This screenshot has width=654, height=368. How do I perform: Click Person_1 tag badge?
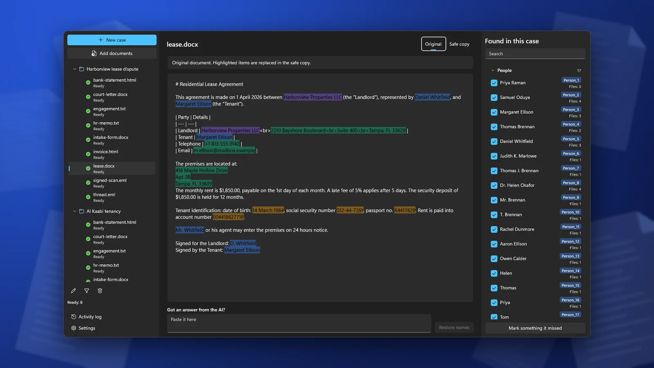(x=571, y=80)
